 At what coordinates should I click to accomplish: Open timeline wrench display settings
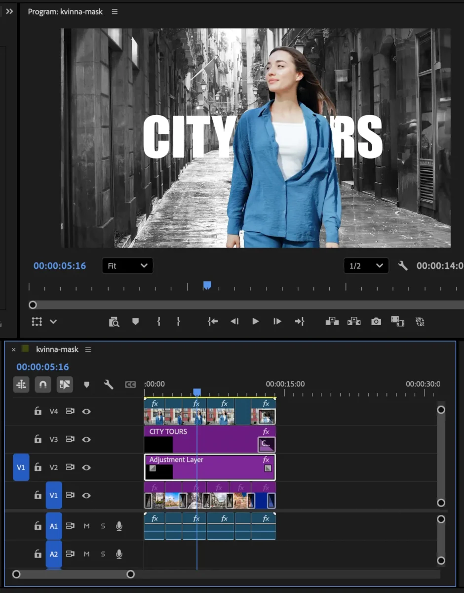pos(109,384)
